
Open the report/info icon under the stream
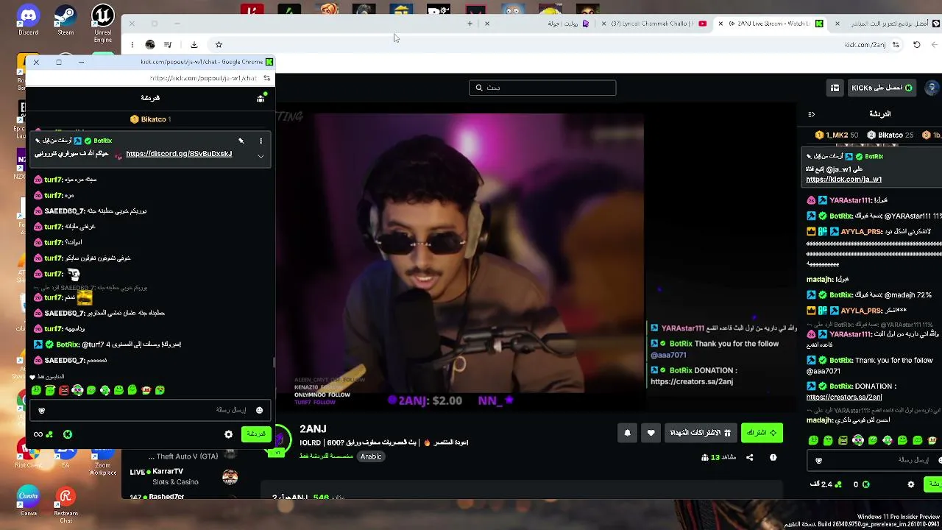point(773,457)
